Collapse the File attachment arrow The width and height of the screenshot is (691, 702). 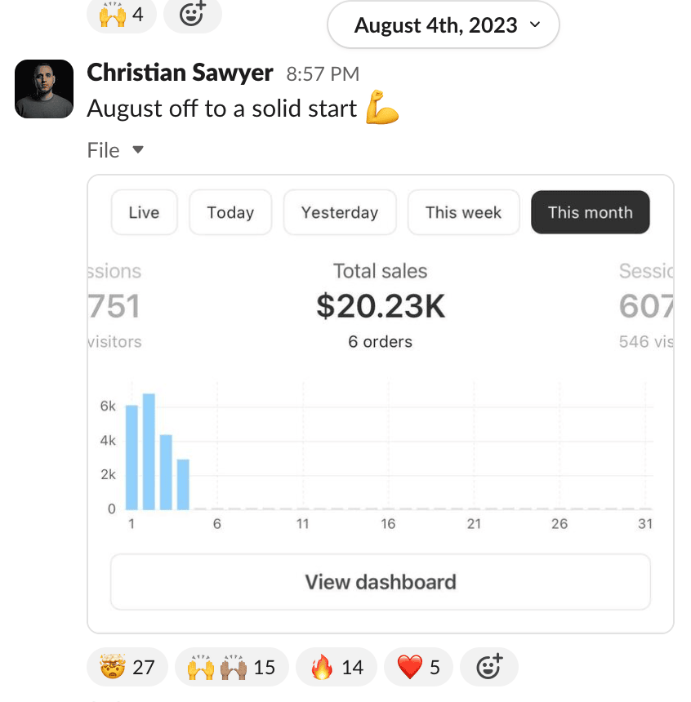tap(138, 150)
